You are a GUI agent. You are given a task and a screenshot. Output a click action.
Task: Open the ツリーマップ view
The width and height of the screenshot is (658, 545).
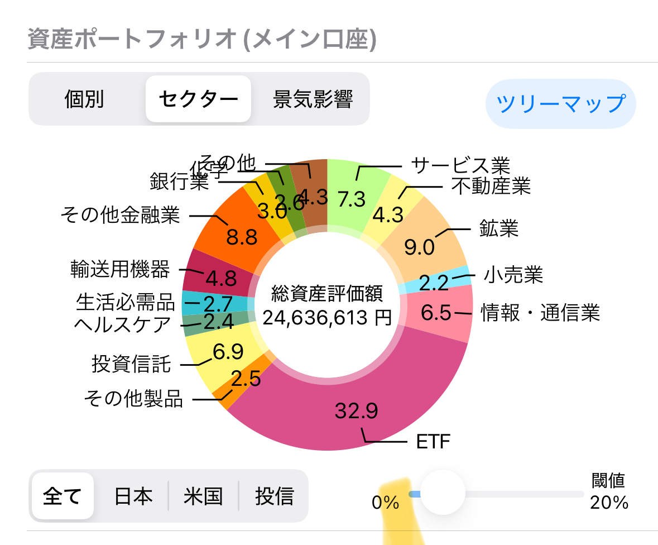click(x=560, y=104)
